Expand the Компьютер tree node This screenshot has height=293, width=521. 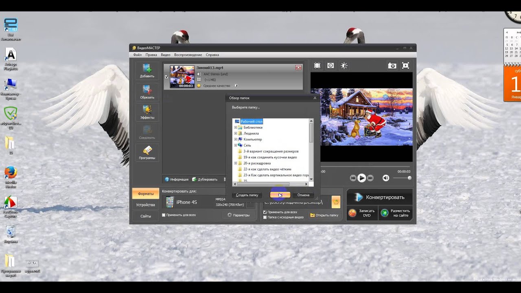click(x=236, y=139)
